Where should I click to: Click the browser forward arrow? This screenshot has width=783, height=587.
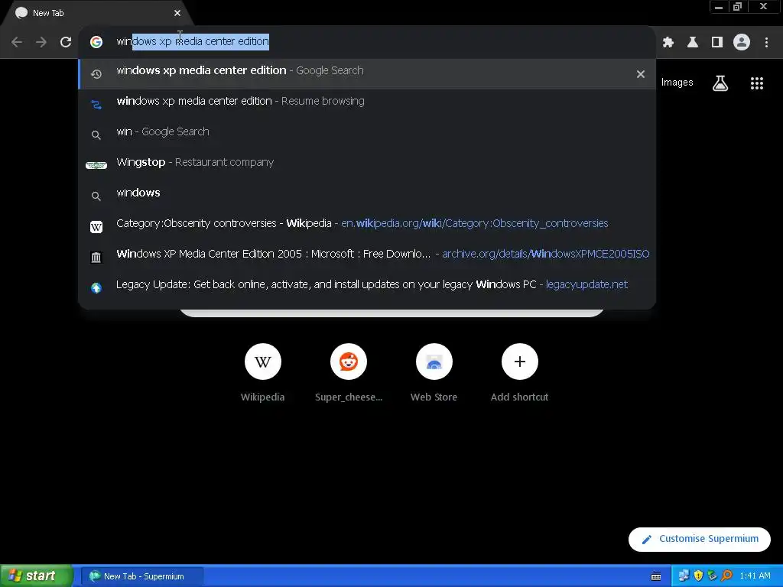click(x=41, y=42)
